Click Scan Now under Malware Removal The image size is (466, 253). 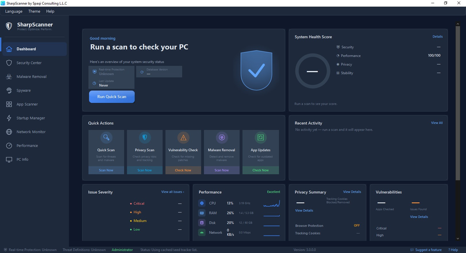point(222,170)
